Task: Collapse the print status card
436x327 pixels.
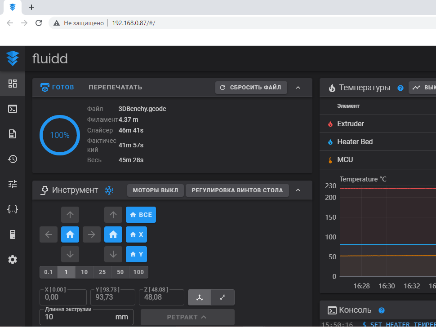Action: click(298, 88)
